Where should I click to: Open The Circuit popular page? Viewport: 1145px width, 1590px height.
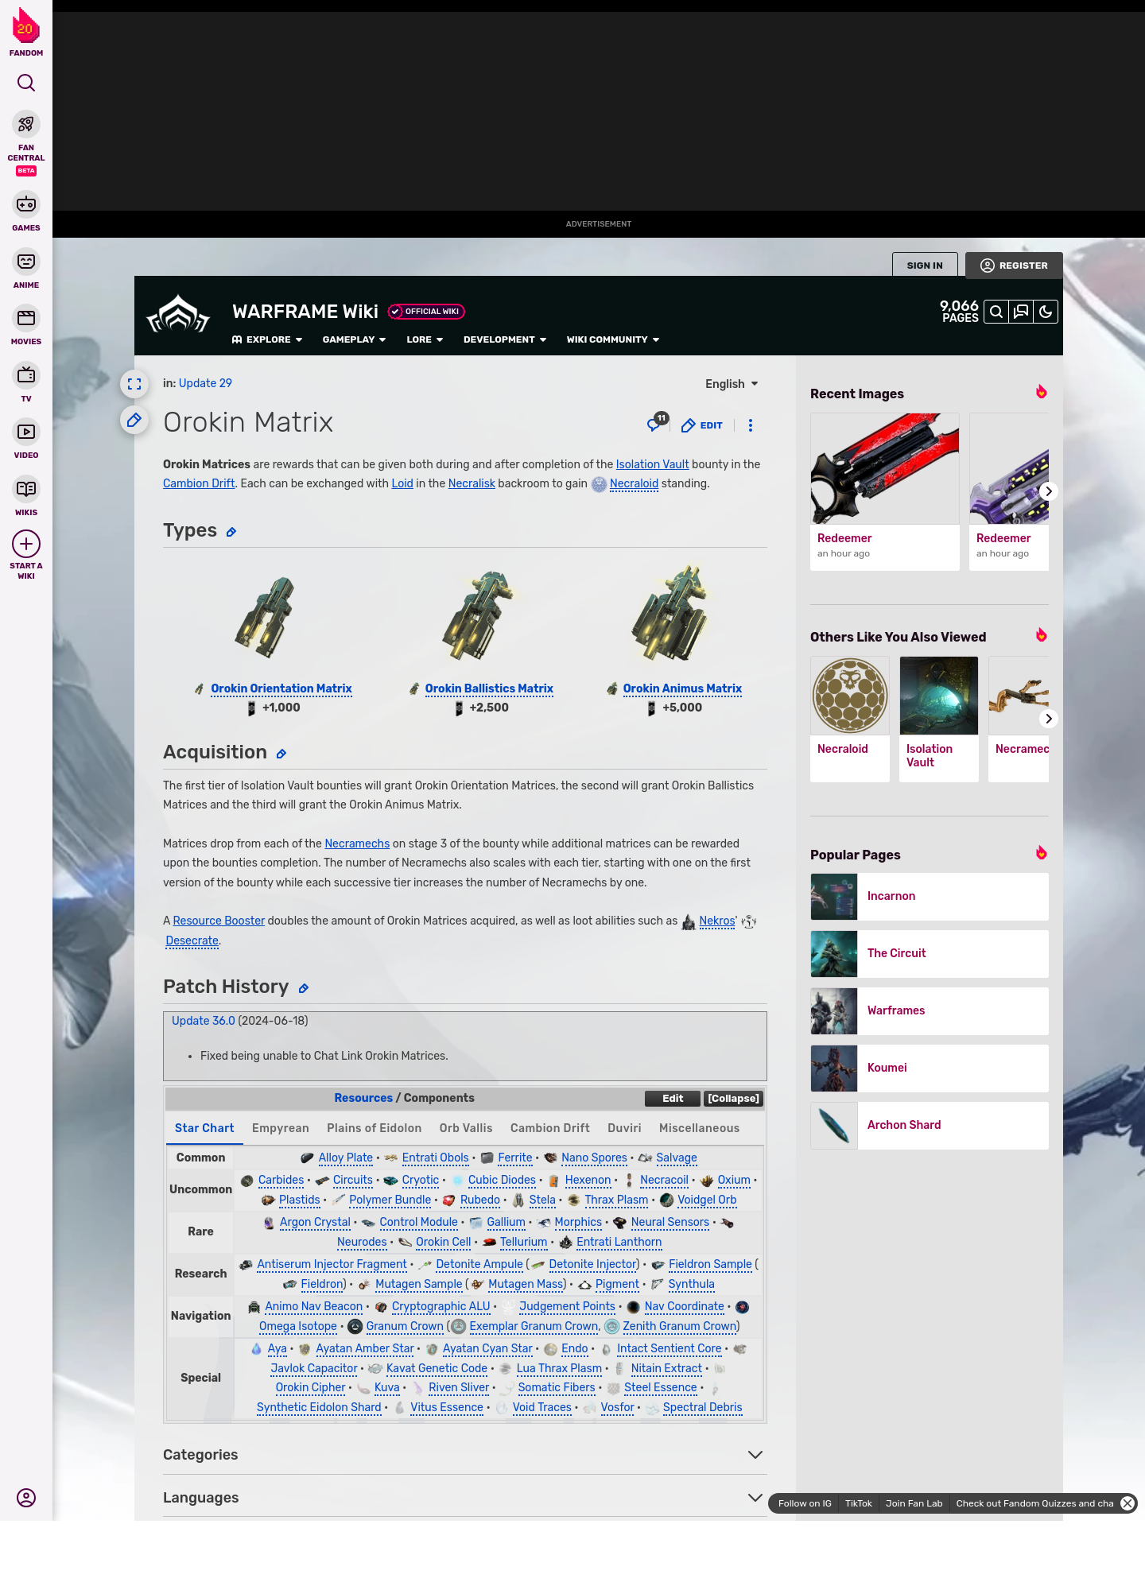[x=930, y=954]
